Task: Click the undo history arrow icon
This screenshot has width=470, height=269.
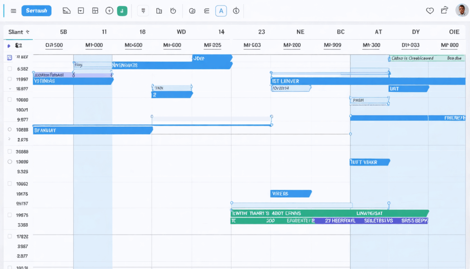Action: tap(173, 11)
